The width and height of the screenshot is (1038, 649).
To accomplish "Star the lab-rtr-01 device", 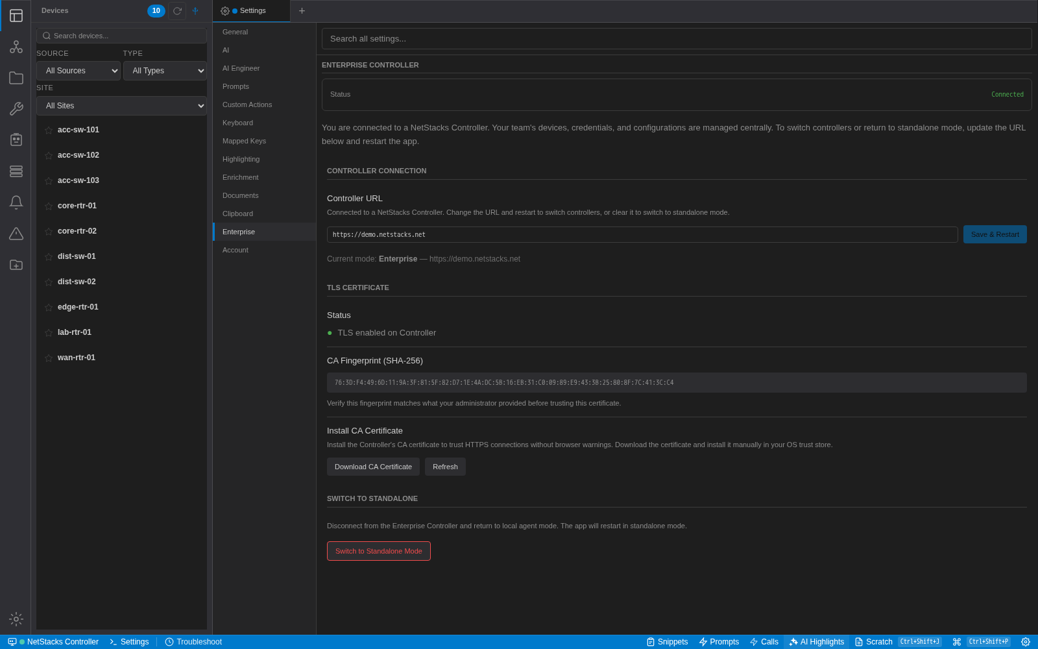I will 49,333.
